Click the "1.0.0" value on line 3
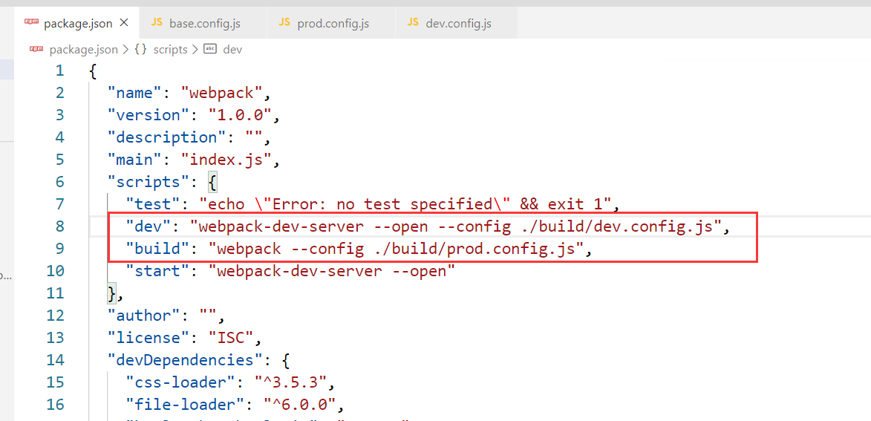The width and height of the screenshot is (871, 421). [239, 116]
